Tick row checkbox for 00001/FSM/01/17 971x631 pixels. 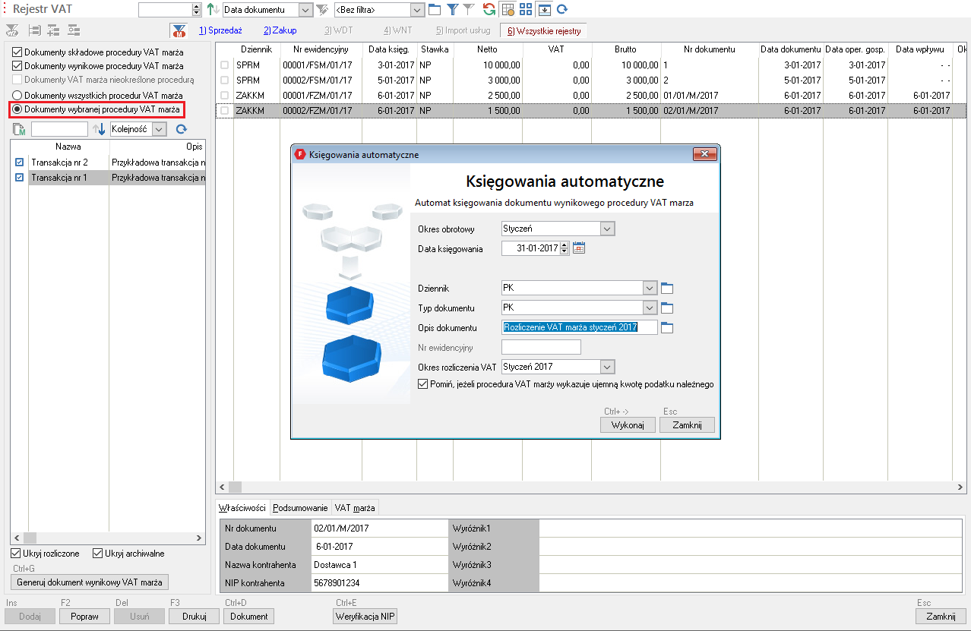[x=224, y=65]
